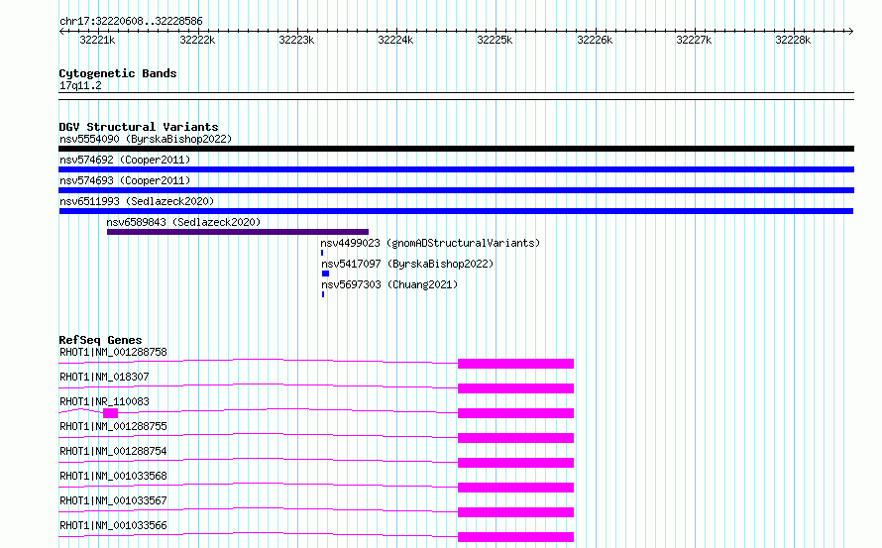Click the small nsv5417097 blue marker
Viewport: 882px width, 548px height.
tap(325, 274)
